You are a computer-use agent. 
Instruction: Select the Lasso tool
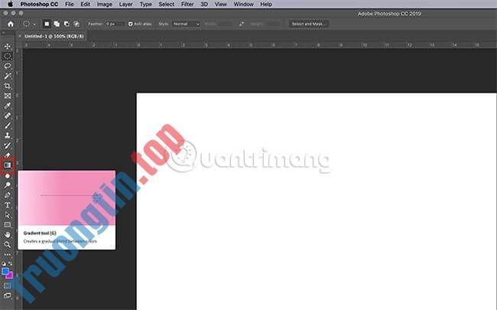(x=8, y=66)
